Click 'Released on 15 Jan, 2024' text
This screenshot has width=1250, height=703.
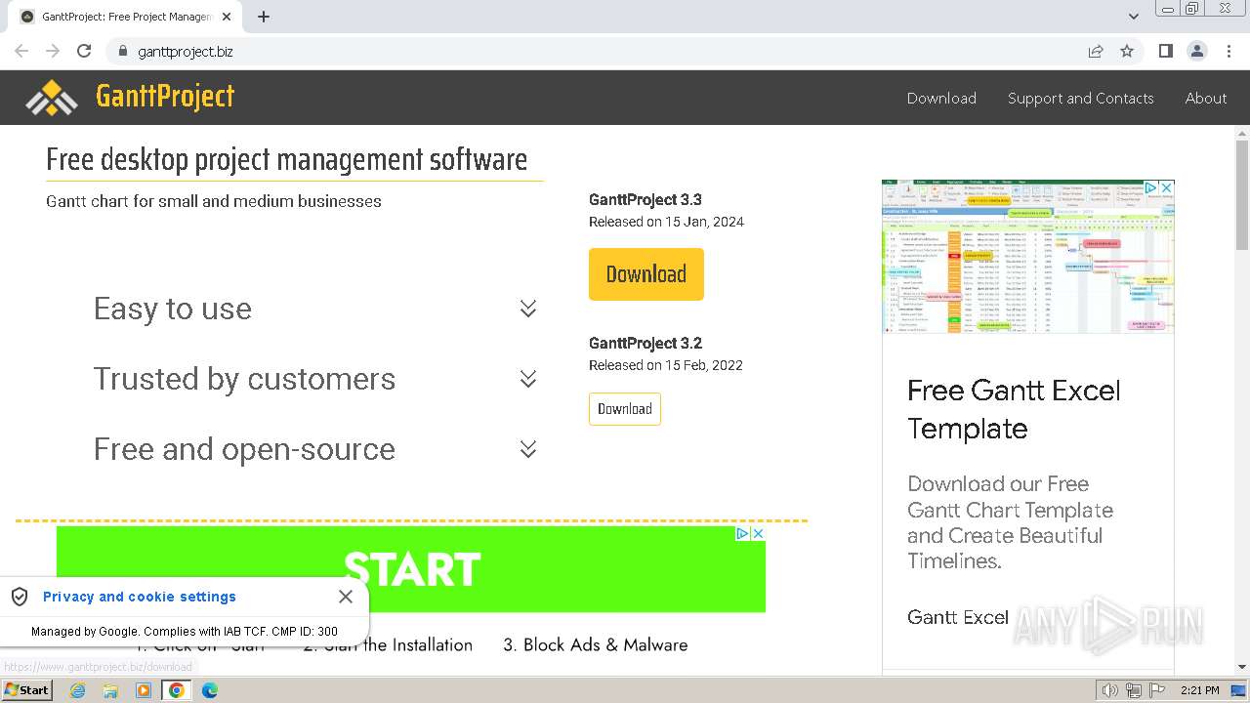click(666, 222)
